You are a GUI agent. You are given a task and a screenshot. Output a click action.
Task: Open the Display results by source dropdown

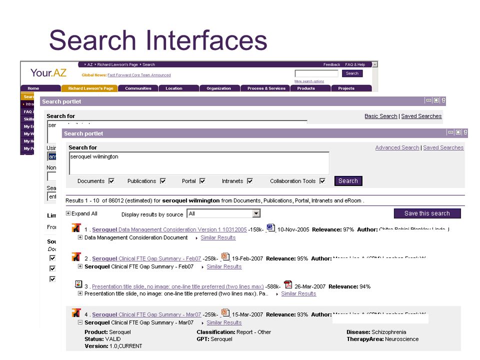point(224,213)
